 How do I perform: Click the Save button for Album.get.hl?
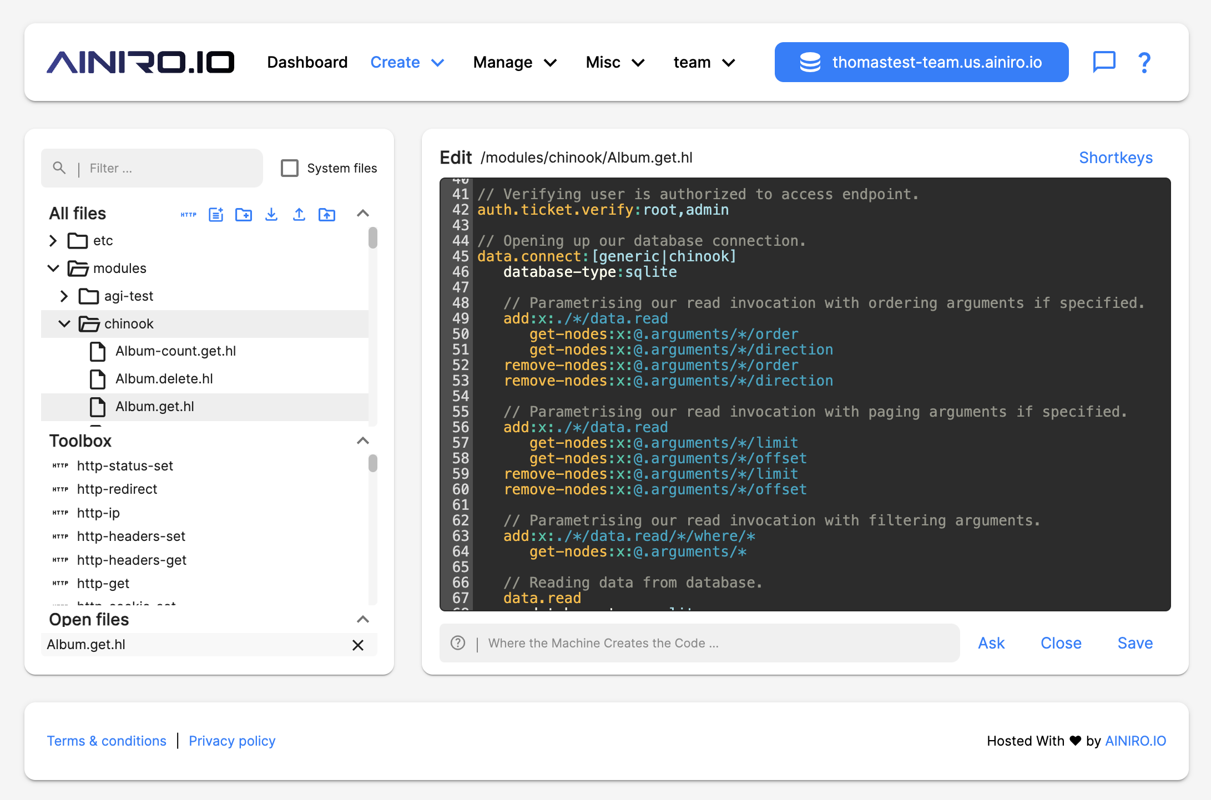[x=1135, y=642]
